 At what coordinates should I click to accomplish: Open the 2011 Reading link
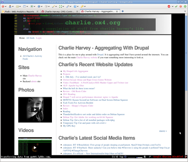tap(69, 94)
